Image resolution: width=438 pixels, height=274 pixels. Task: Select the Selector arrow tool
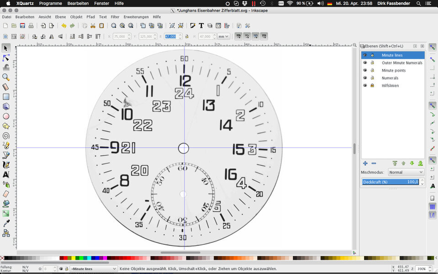click(x=6, y=48)
